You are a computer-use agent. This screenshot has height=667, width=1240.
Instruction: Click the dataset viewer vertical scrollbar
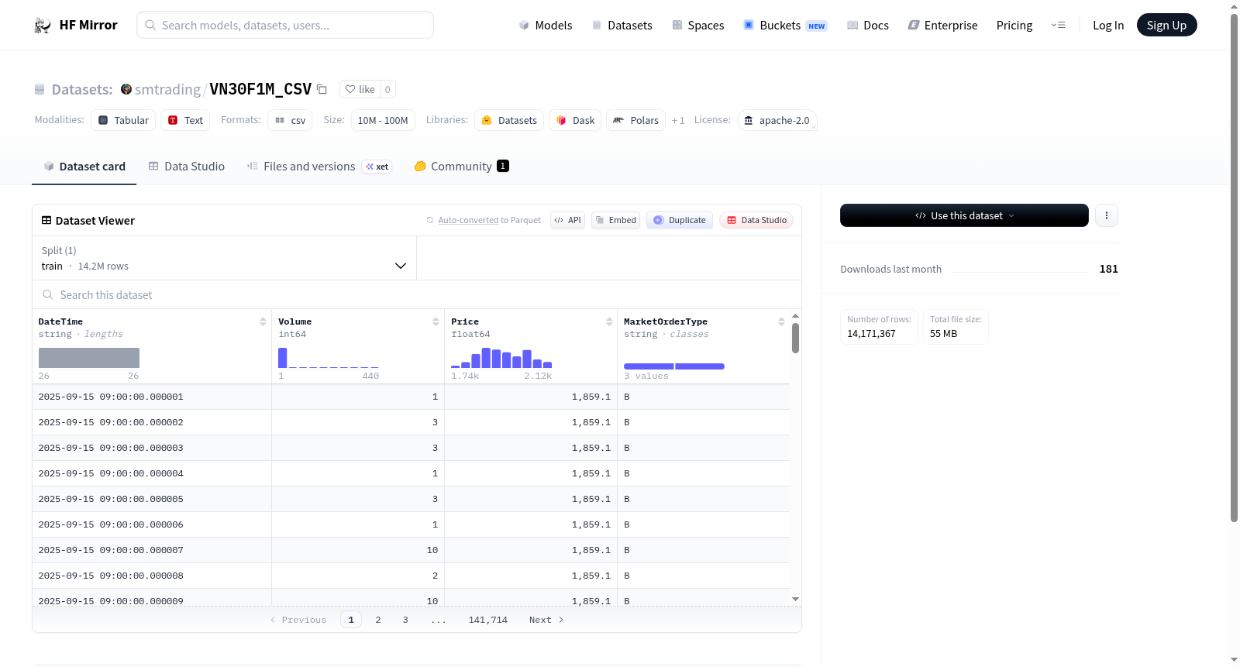click(x=795, y=338)
